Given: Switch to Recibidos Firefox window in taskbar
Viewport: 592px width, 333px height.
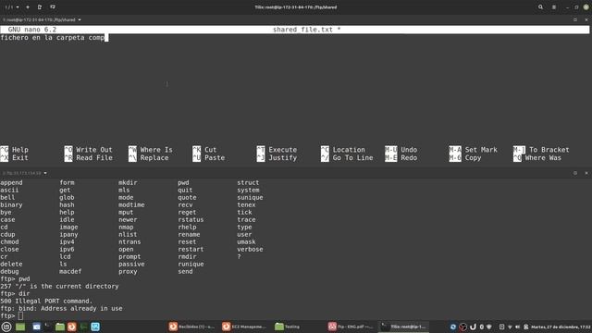Looking at the screenshot, I should pyautogui.click(x=191, y=327).
